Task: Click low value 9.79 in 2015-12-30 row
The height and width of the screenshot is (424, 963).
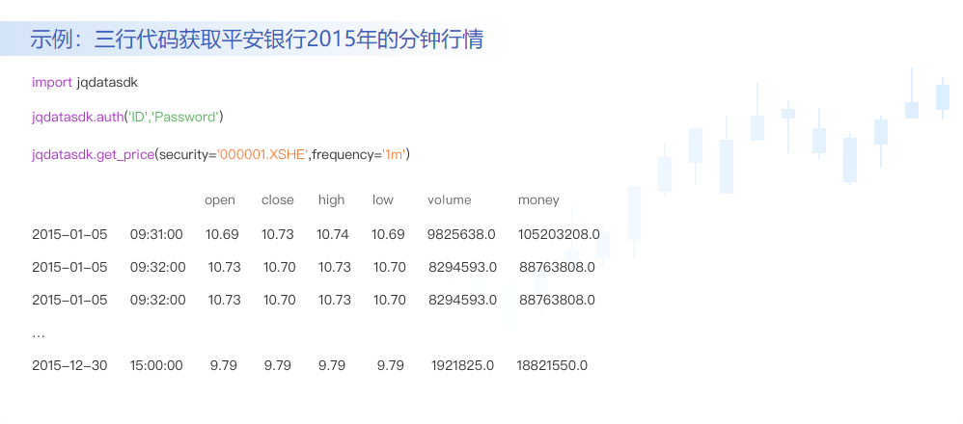Action: point(391,366)
